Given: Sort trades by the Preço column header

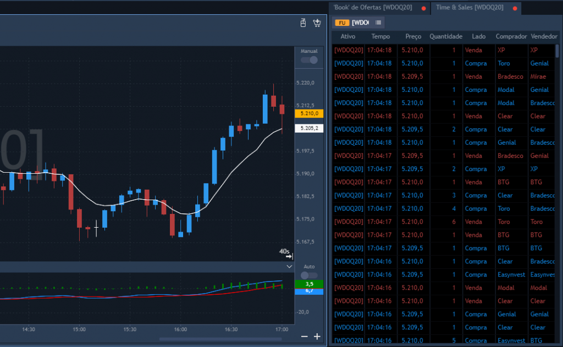Looking at the screenshot, I should point(413,36).
